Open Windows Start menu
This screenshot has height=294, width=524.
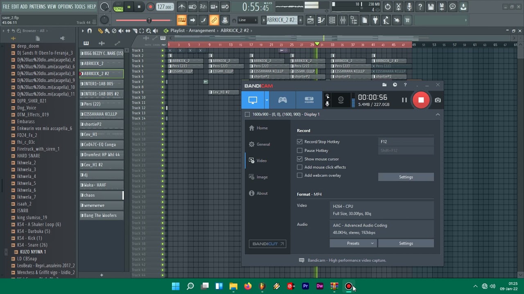[176, 286]
